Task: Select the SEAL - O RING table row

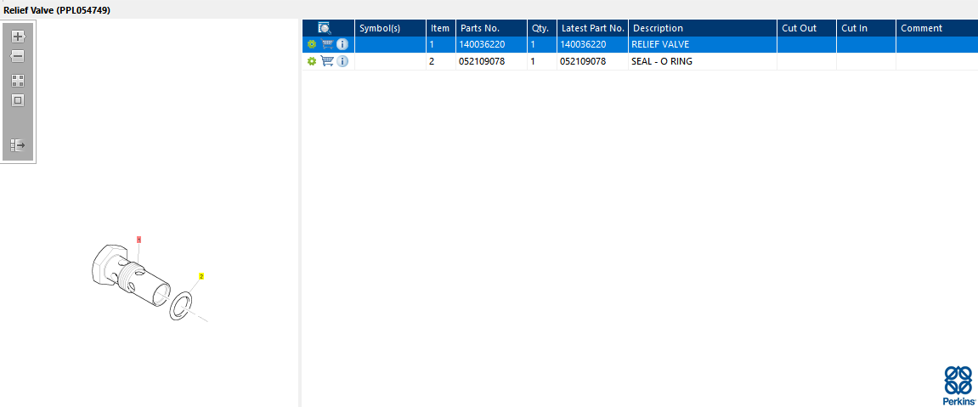Action: point(640,62)
